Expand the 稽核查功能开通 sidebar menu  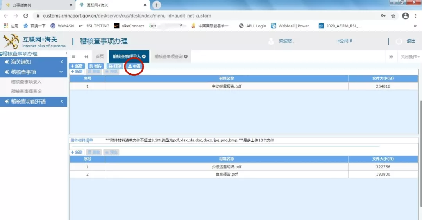tap(34, 102)
